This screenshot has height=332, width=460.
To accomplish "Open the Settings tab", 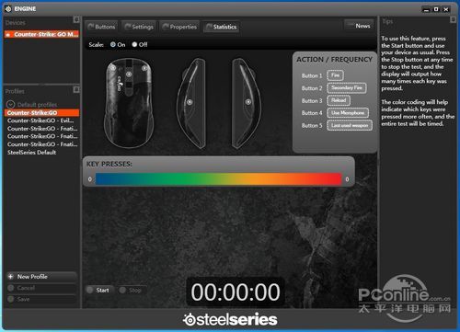I will click(x=139, y=27).
